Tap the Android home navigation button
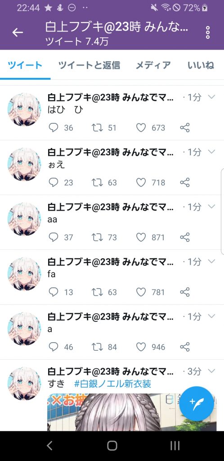Screen dimensions: 224x461 (112, 446)
